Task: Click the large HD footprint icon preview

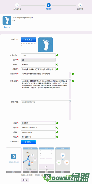Action: (x=45, y=45)
